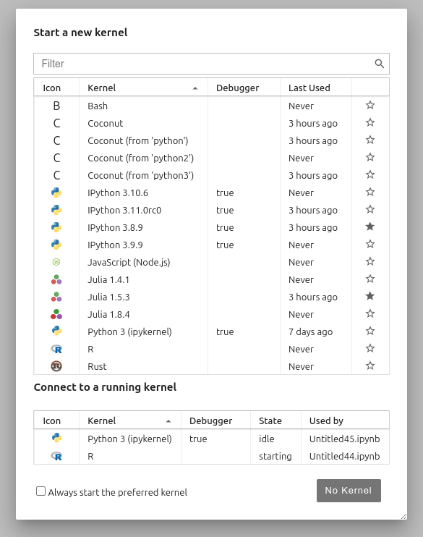Toggle sort arrow on new kernel Kernel column
The image size is (423, 537).
[195, 88]
